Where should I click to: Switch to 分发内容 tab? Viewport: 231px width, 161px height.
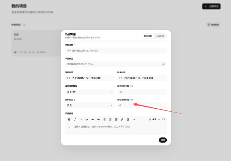(160, 36)
